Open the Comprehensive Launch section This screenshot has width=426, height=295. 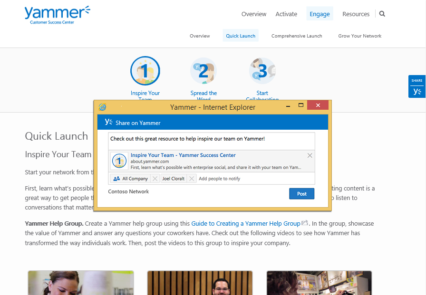pos(297,36)
